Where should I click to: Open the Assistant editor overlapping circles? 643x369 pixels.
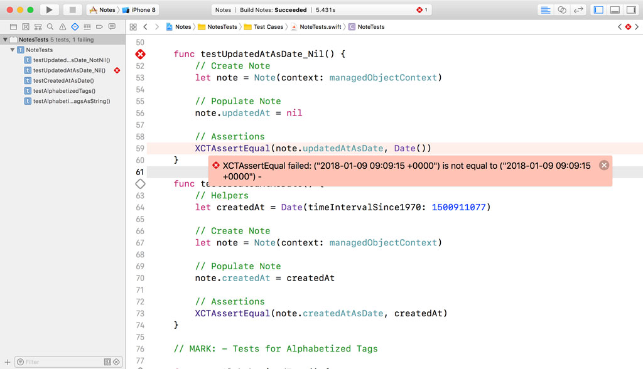click(x=563, y=9)
